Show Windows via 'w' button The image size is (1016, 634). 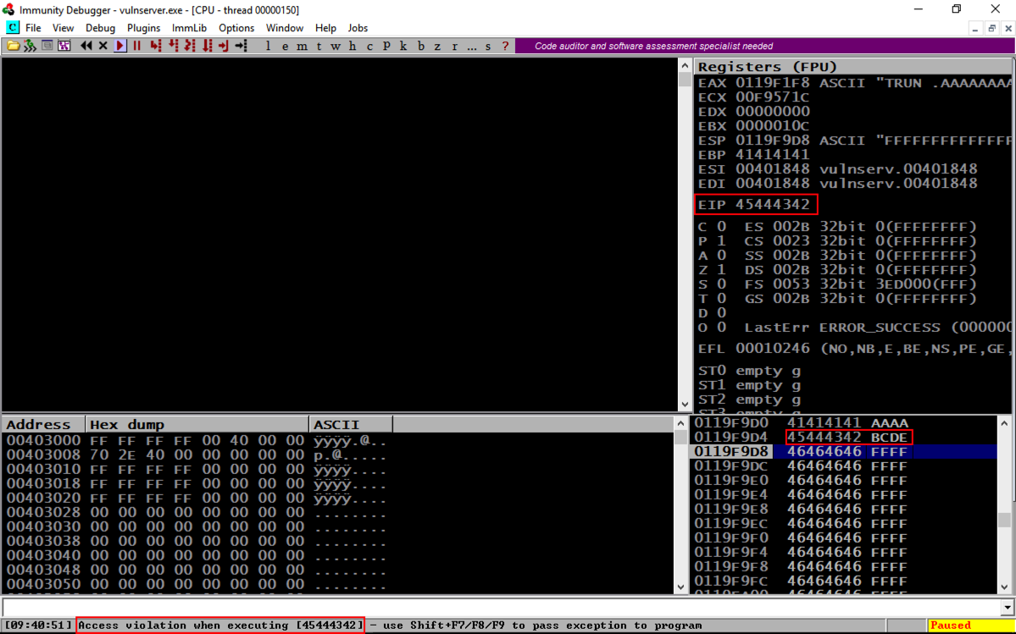336,46
